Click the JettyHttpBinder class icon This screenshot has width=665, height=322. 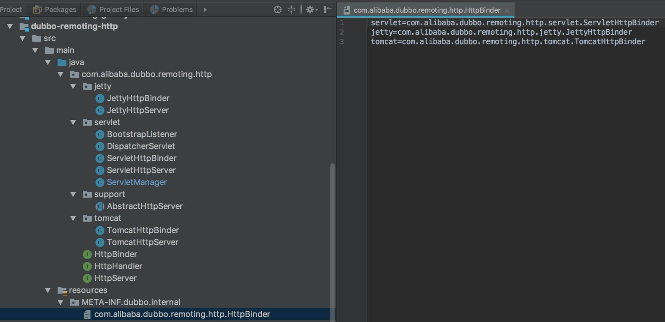tap(100, 98)
